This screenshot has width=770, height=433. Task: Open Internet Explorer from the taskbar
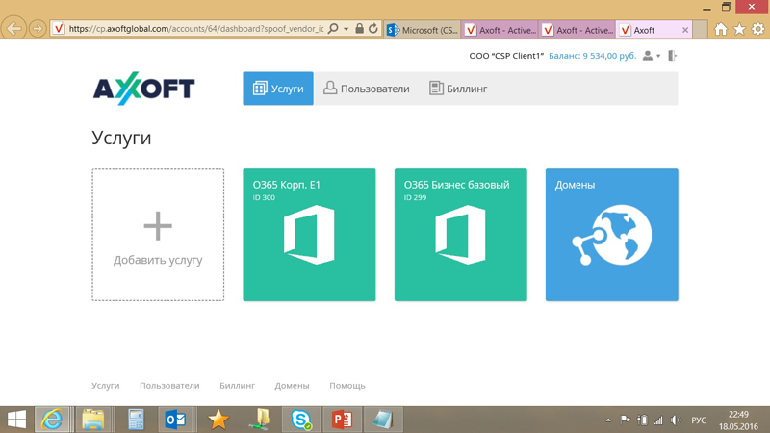(x=52, y=420)
